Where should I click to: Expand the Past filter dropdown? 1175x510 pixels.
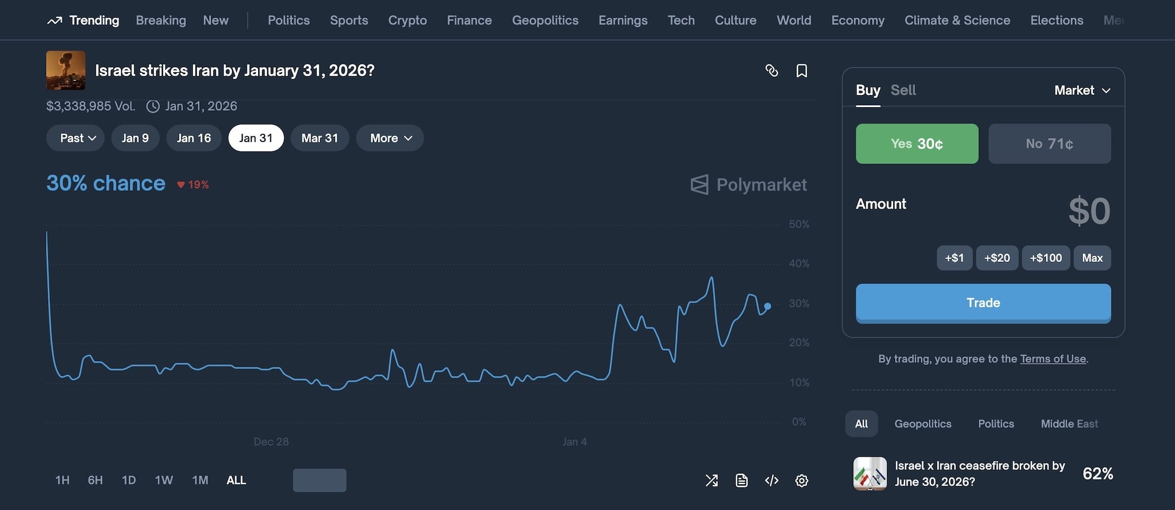click(x=75, y=138)
